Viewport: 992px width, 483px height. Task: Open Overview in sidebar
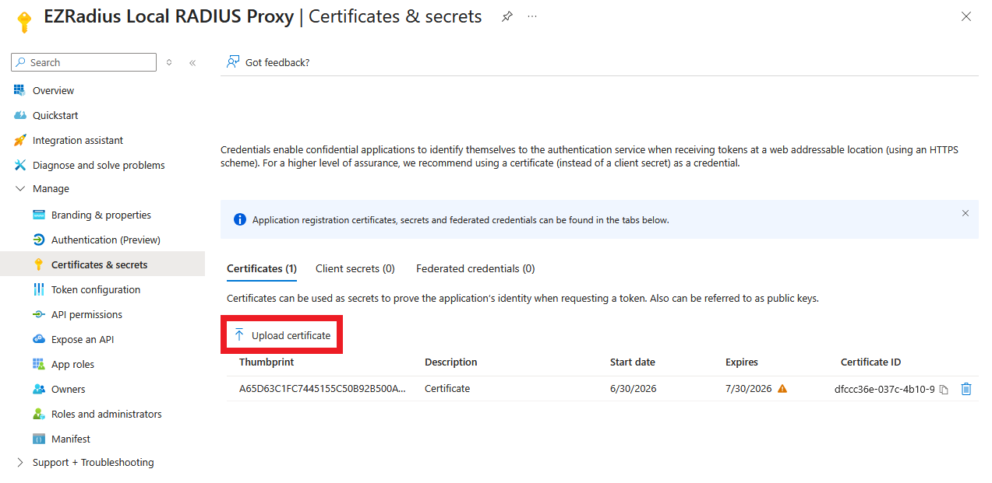53,90
